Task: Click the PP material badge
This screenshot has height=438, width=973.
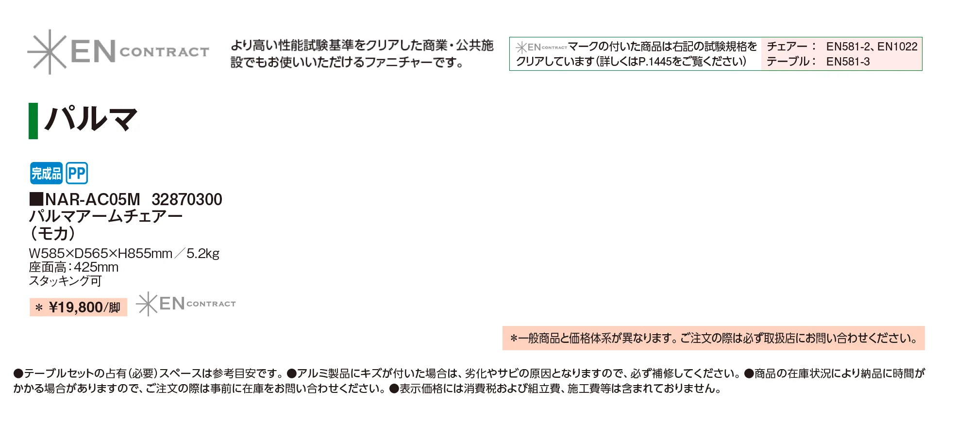Action: [77, 173]
